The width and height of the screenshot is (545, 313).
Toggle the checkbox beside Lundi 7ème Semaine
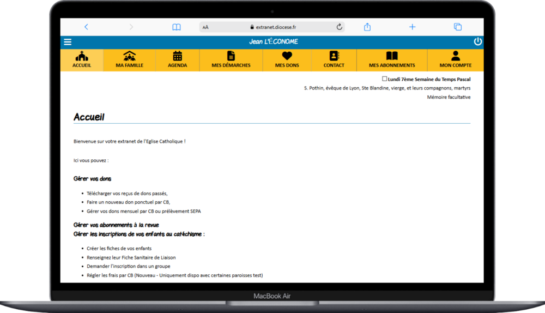point(385,79)
